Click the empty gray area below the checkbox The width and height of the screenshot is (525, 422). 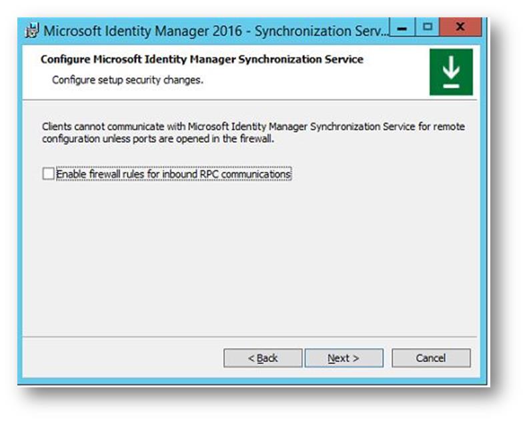[x=249, y=258]
